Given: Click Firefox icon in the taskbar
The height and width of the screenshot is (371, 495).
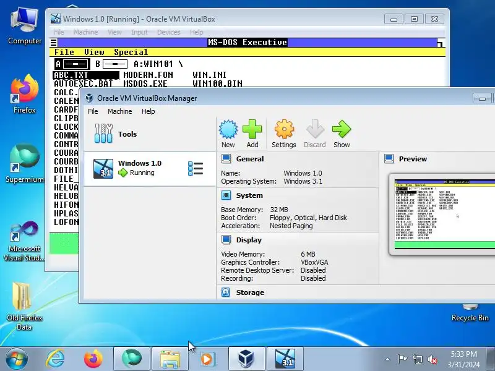Looking at the screenshot, I should coord(93,359).
